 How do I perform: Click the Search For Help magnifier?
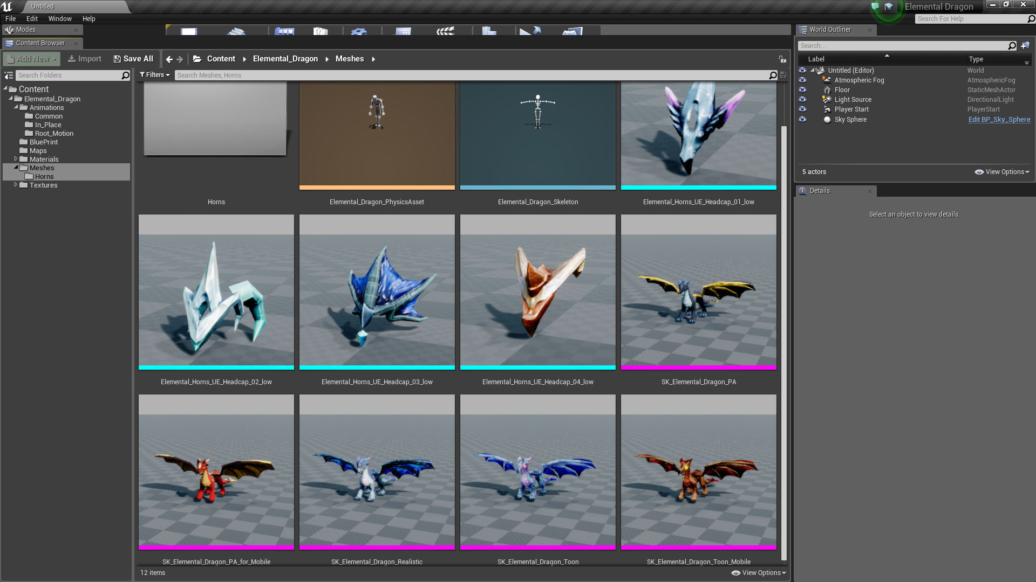pos(1031,19)
